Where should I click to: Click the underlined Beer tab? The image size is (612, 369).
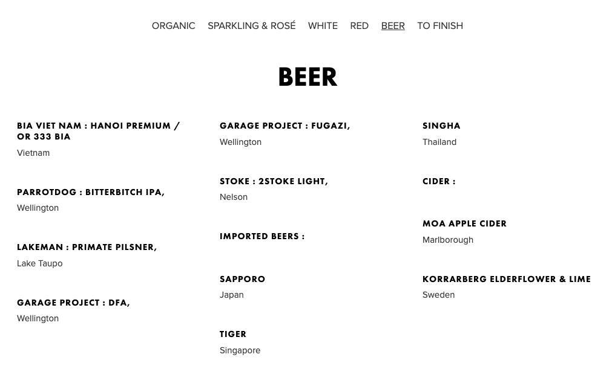393,26
